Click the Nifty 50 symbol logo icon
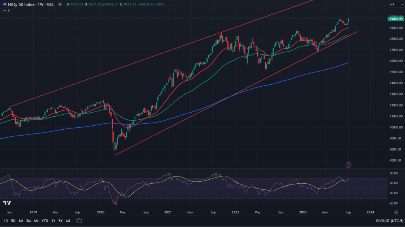Screen dimensions: 405x227 [x=4, y=4]
